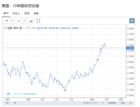Screen dimensions: 140x107
Task: Click the 十月 time axis label
Action: tap(71, 99)
